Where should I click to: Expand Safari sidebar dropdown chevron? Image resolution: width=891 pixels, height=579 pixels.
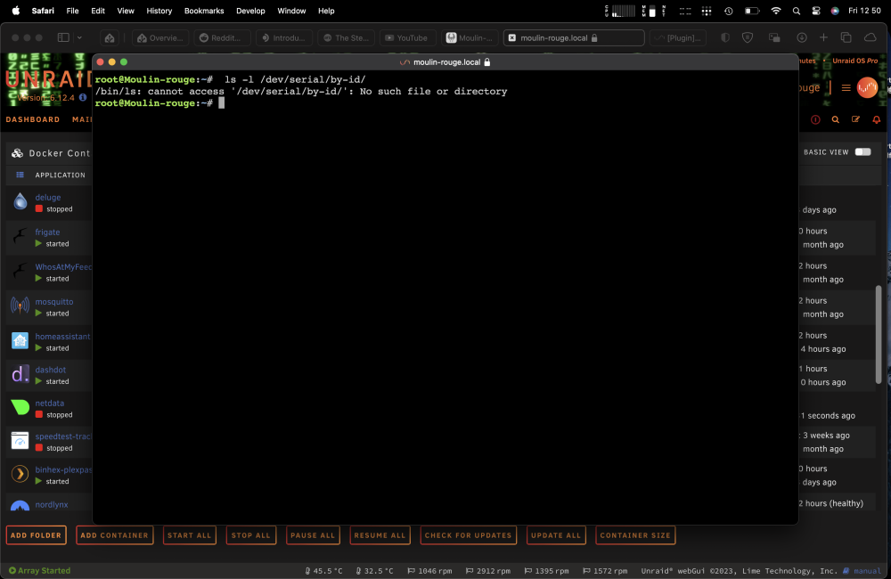79,37
